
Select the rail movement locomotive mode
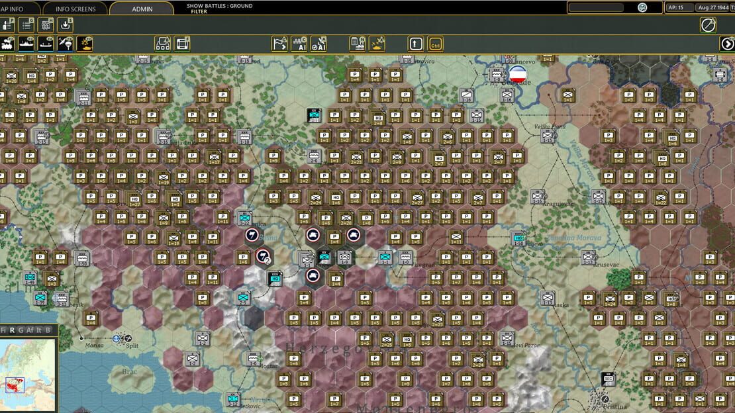click(x=7, y=44)
